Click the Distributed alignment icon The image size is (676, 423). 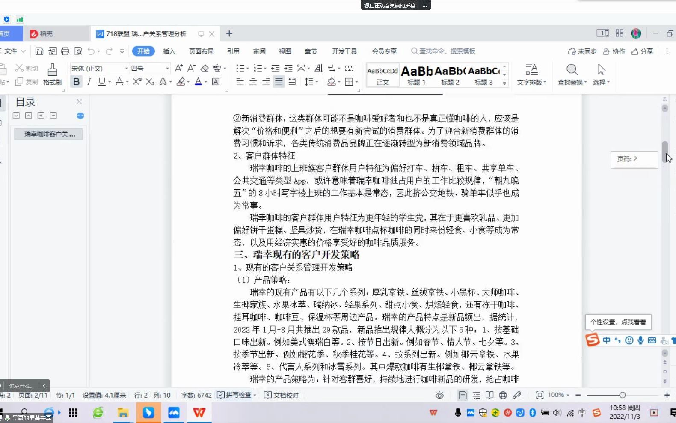(292, 81)
